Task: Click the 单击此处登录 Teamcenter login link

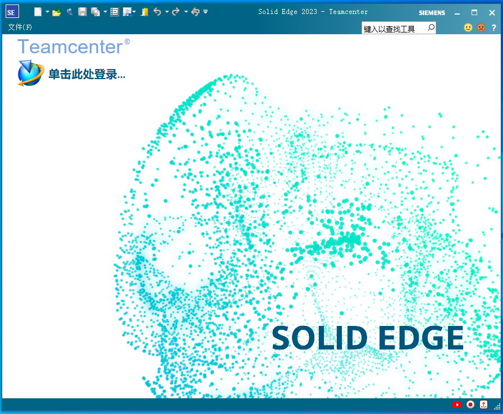Action: pos(86,74)
